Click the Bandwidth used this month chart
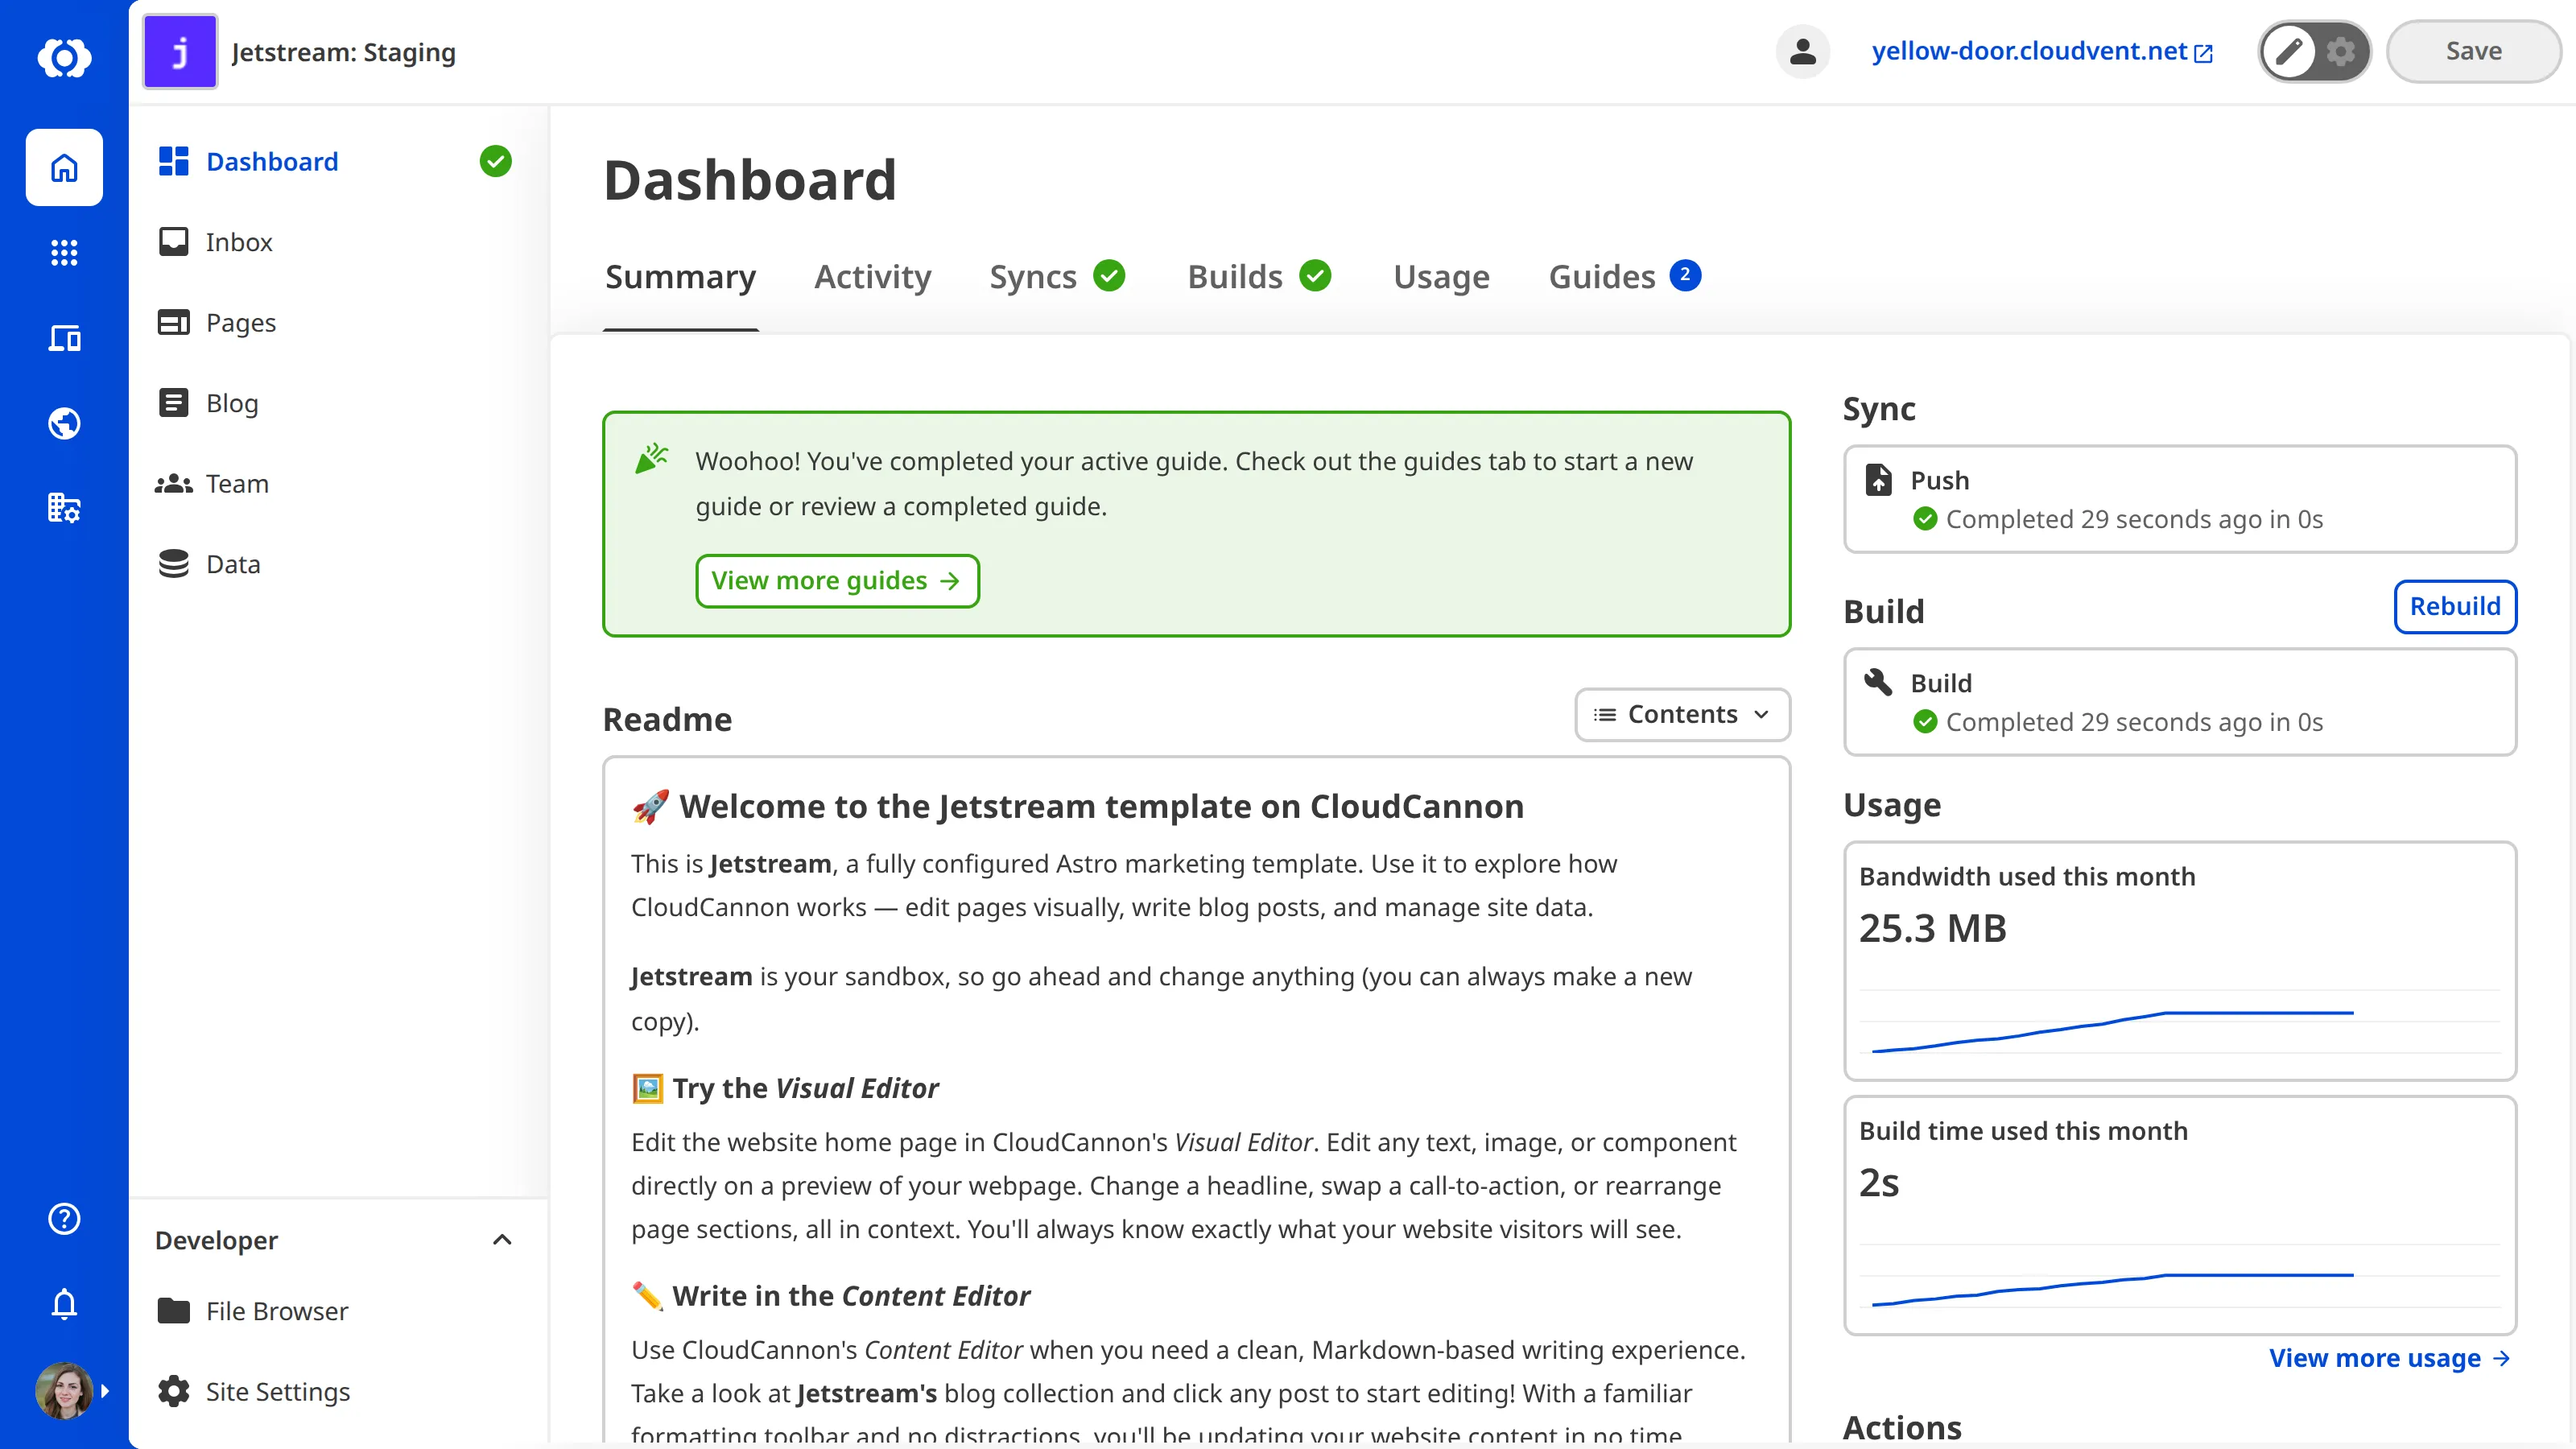The width and height of the screenshot is (2576, 1449). coord(2180,1021)
